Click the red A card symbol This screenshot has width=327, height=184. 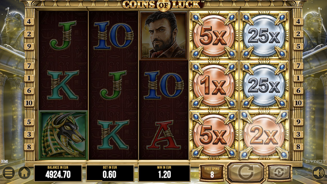click(x=164, y=135)
